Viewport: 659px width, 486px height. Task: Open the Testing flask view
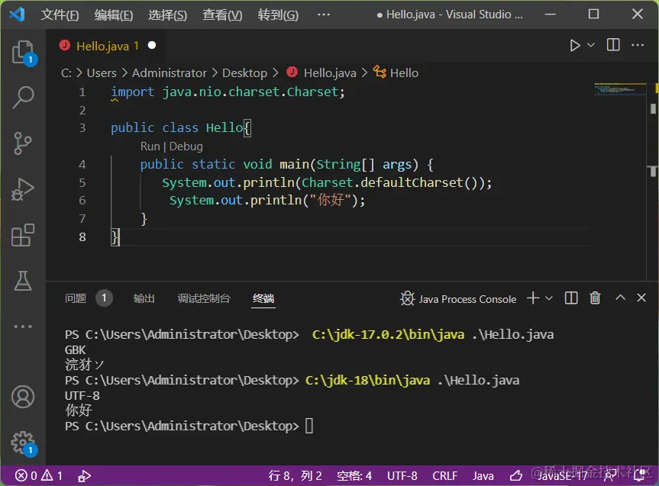click(x=23, y=280)
